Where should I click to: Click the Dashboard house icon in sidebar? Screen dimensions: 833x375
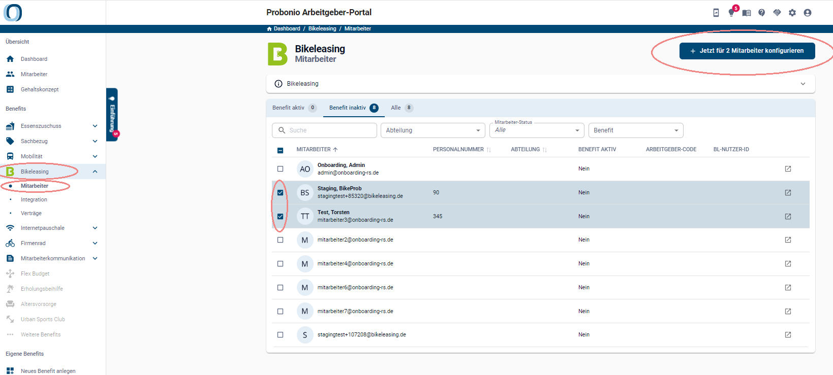coord(10,59)
